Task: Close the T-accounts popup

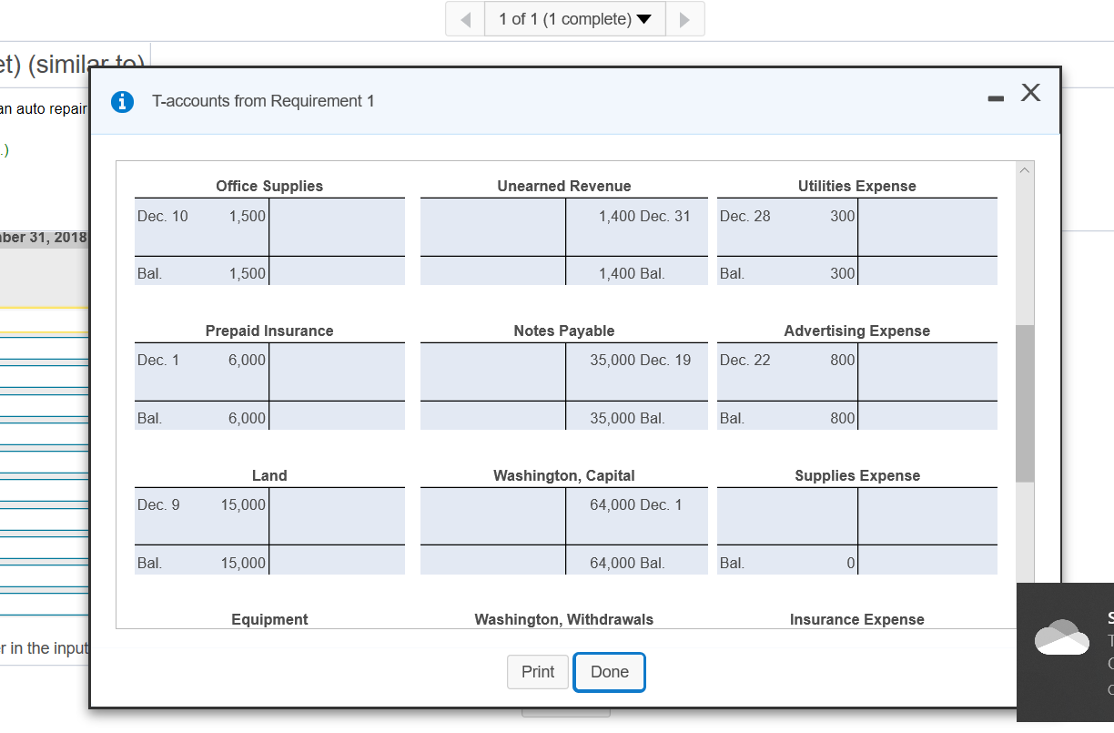Action: click(1029, 92)
